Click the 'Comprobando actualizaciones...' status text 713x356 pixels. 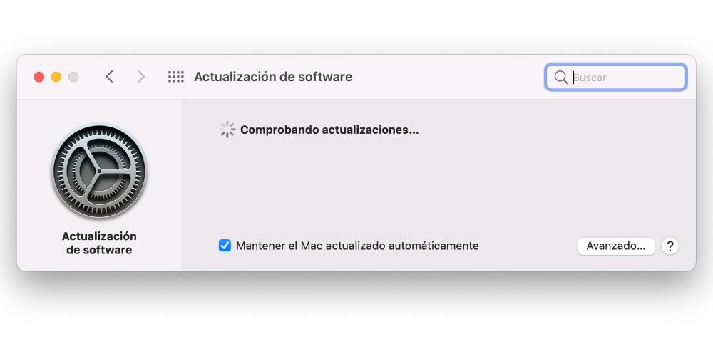pyautogui.click(x=329, y=130)
